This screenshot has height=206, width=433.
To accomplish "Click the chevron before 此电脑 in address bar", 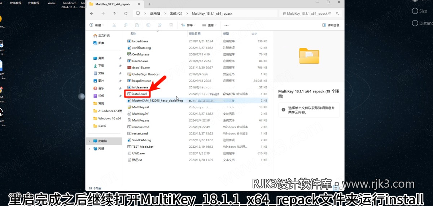I will click(145, 13).
